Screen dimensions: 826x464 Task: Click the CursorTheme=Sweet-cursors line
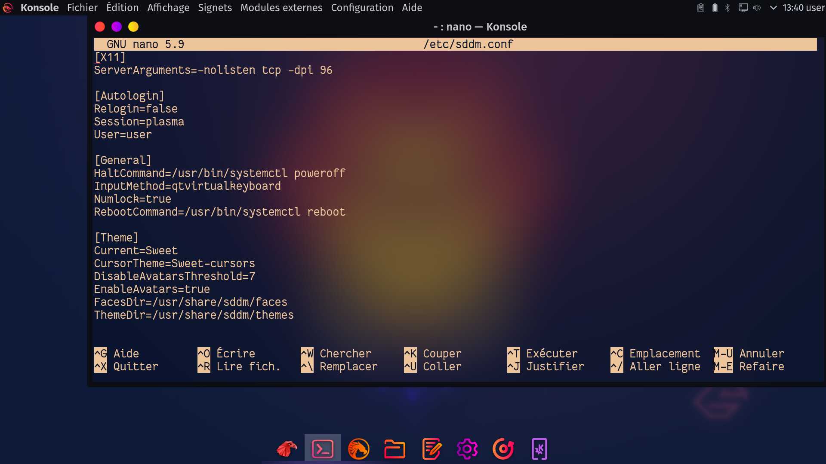click(x=175, y=263)
